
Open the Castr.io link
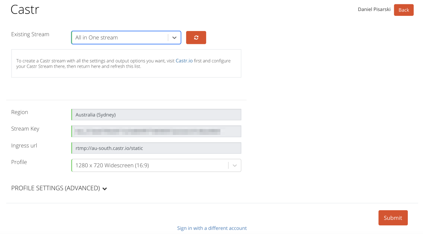click(184, 61)
